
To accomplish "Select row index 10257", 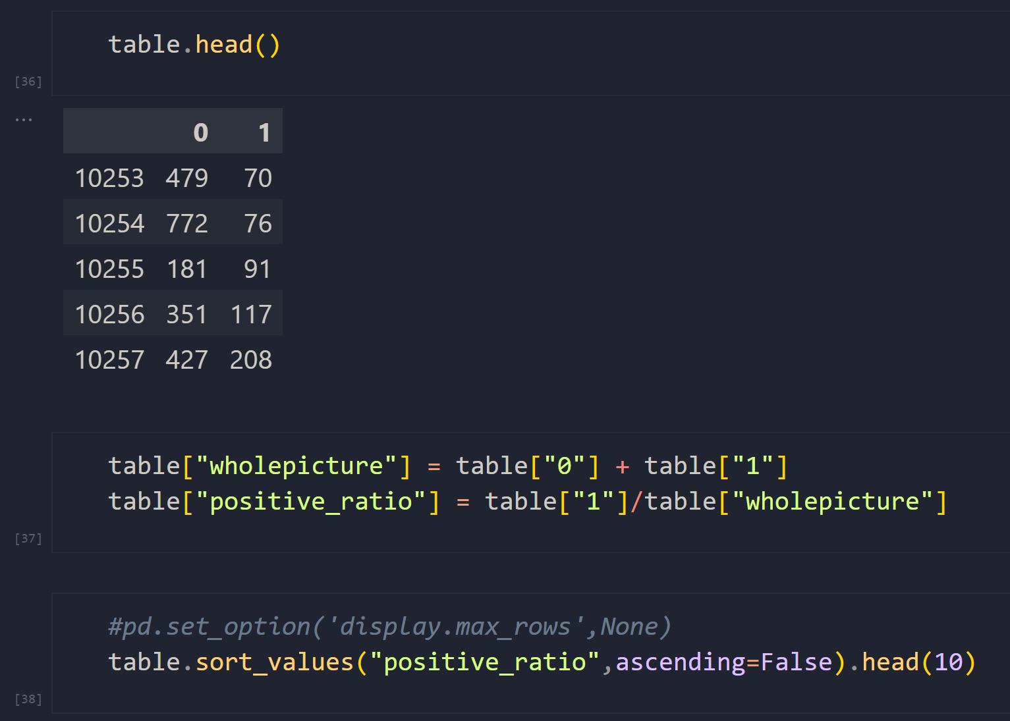I will pyautogui.click(x=109, y=360).
